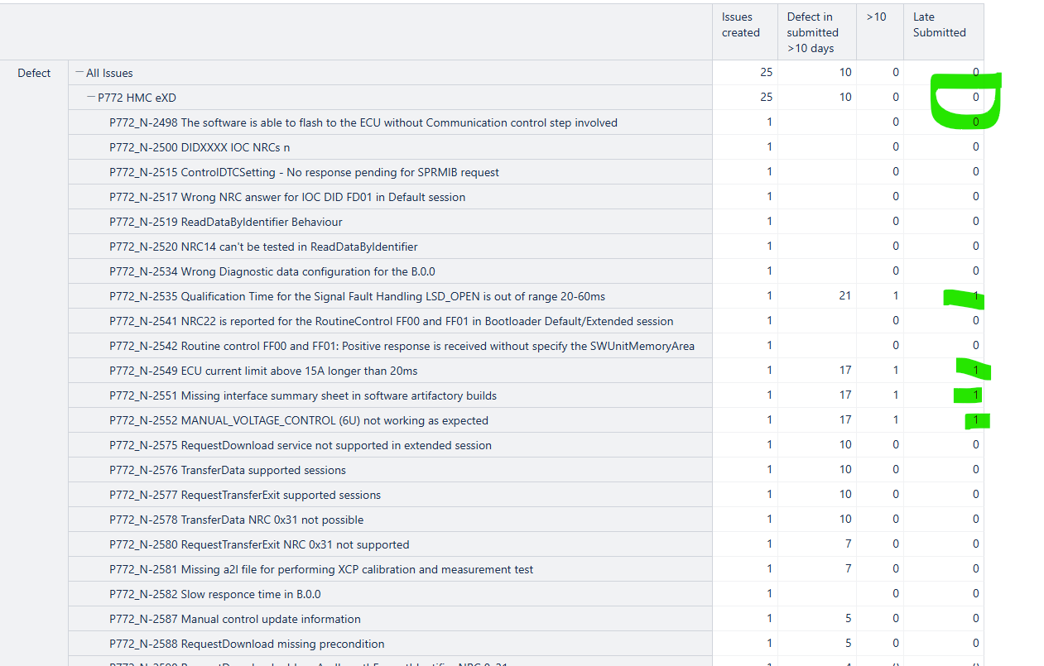Click P772_N-2551 Missing interface summary sheet
The image size is (1044, 666).
point(303,395)
